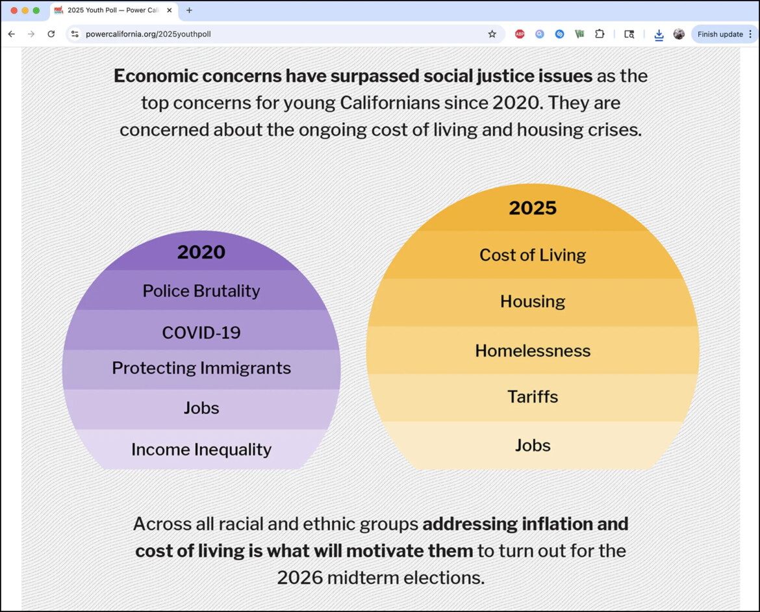Click the powercalifornia.org address bar
760x612 pixels.
(x=285, y=34)
